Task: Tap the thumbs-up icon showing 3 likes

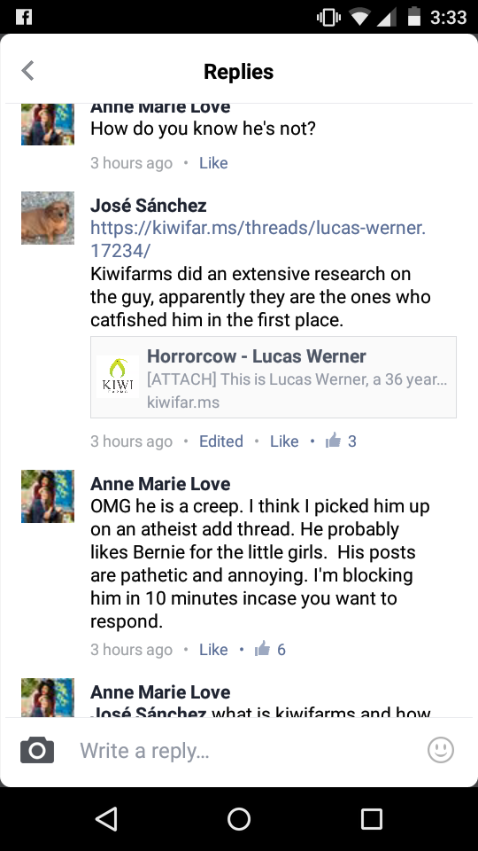Action: 333,441
